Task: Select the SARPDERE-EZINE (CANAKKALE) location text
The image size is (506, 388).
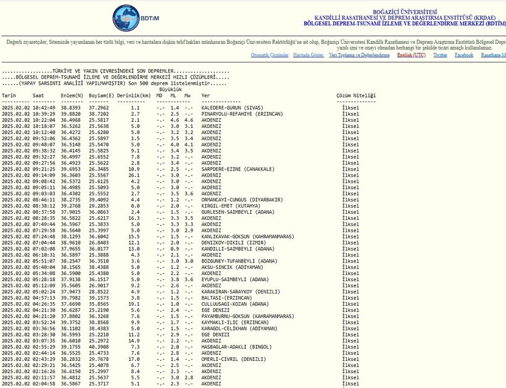Action: pos(238,169)
